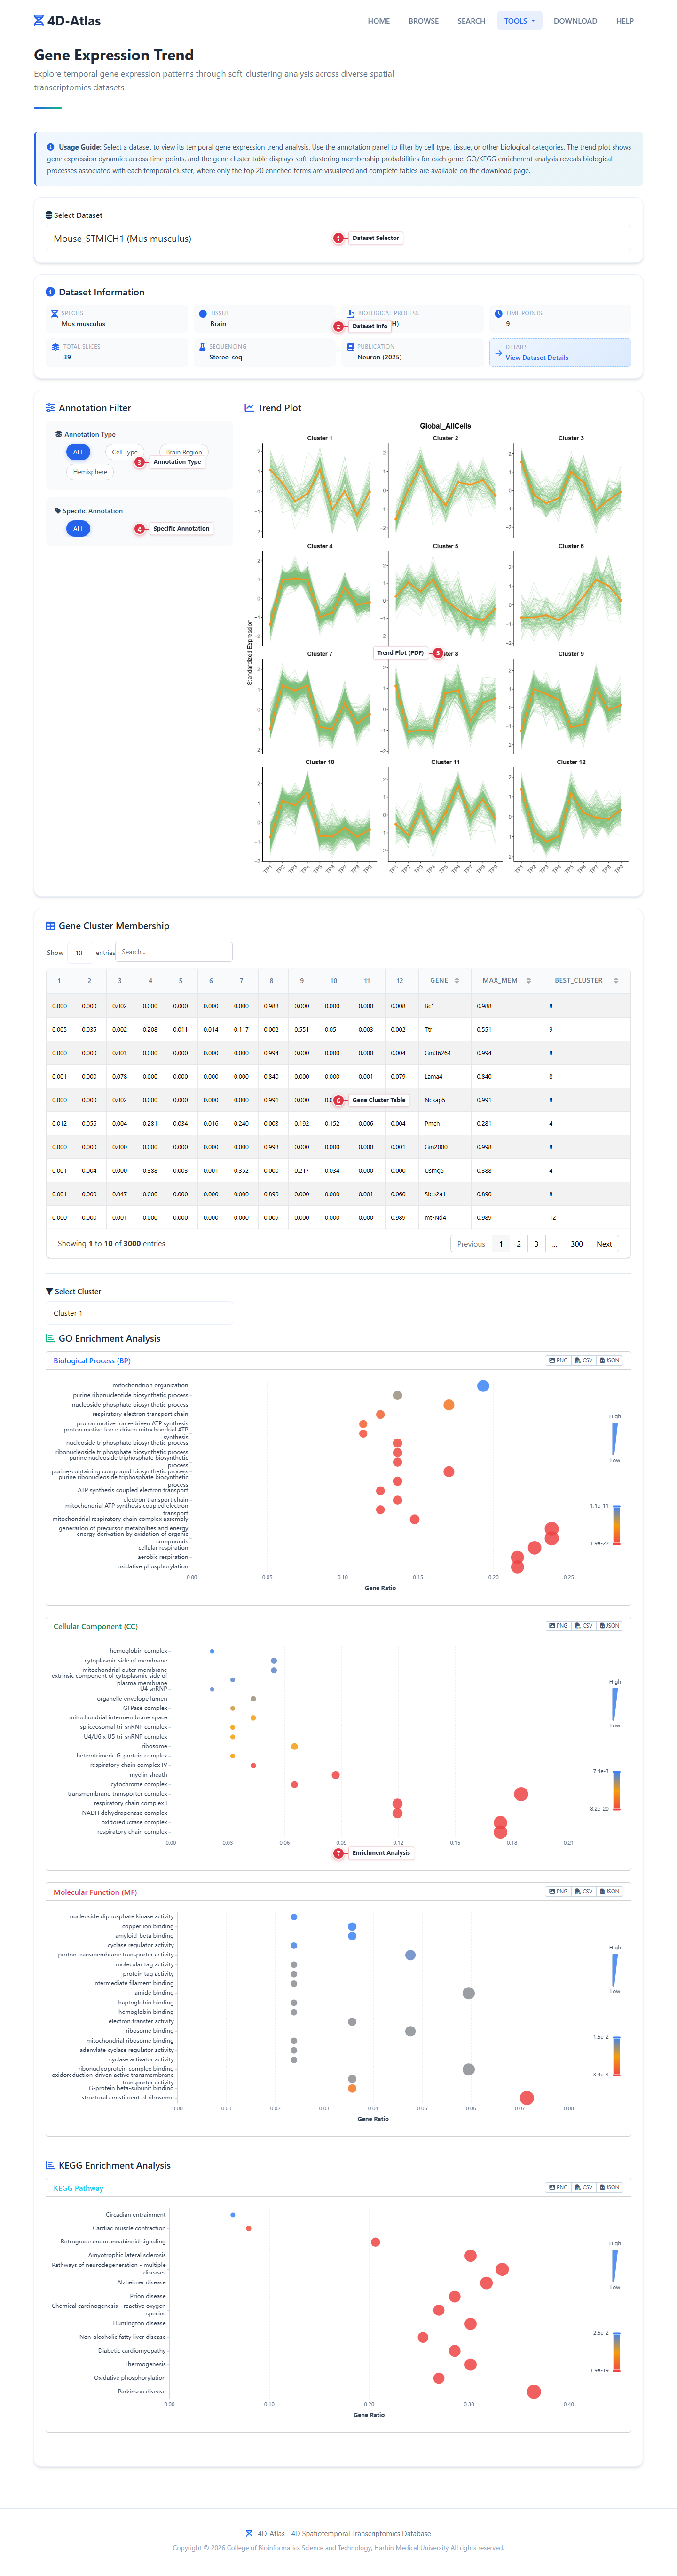Viewport: 677px width, 2576px height.
Task: Click the Trend Plot line-chart icon
Action: point(249,408)
